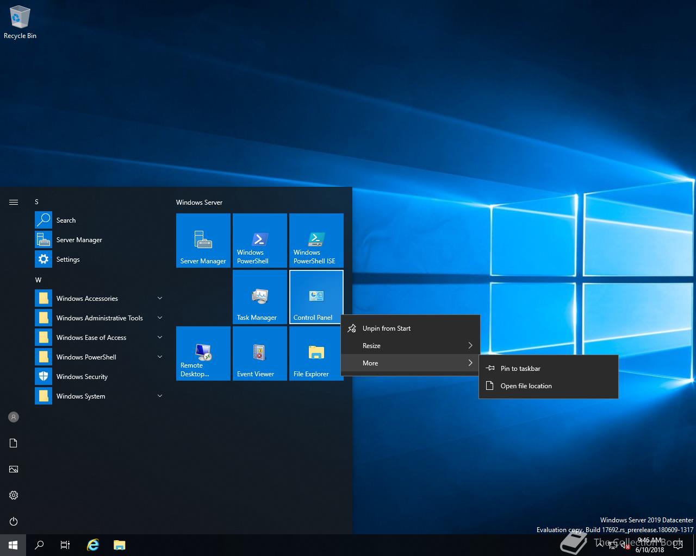This screenshot has width=696, height=556.
Task: Open the Resize submenu
Action: click(411, 346)
